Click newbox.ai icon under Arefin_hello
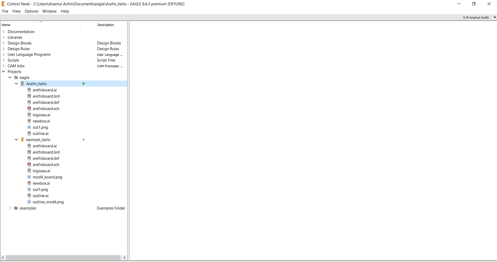This screenshot has width=497, height=262. (x=29, y=121)
